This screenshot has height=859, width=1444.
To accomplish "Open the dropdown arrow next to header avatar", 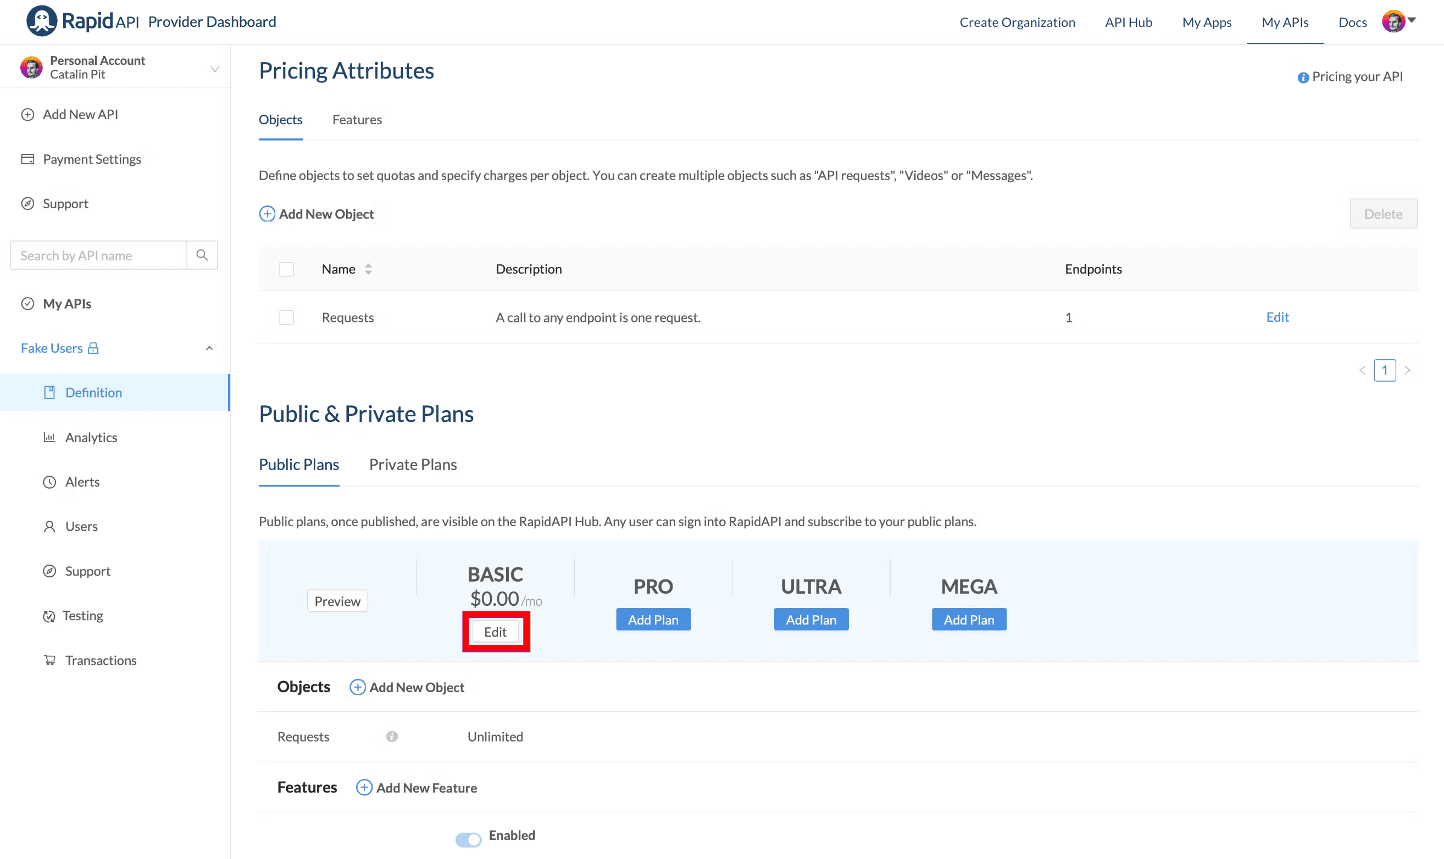I will pyautogui.click(x=1412, y=20).
